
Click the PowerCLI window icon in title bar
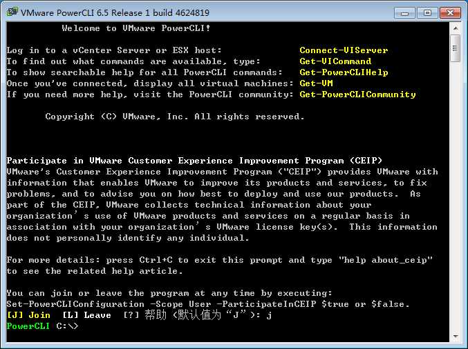click(12, 12)
